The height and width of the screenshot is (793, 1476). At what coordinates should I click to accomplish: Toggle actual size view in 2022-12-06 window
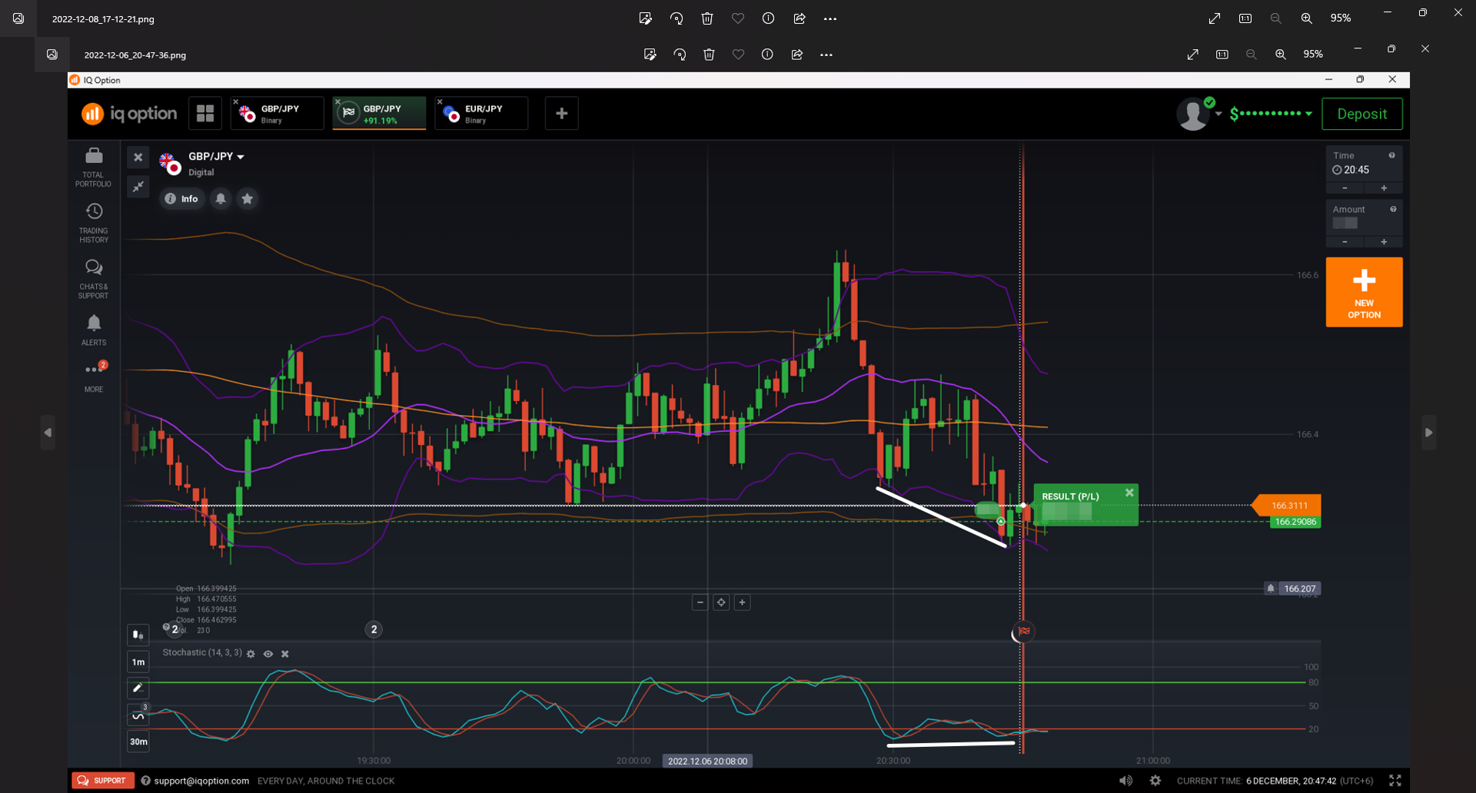click(1222, 55)
